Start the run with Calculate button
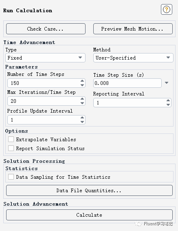The width and height of the screenshot is (178, 231). (89, 215)
